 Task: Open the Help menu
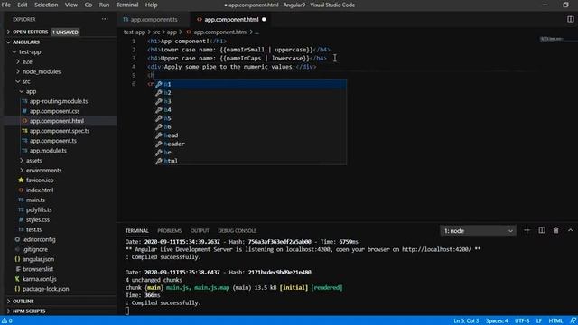coord(151,5)
